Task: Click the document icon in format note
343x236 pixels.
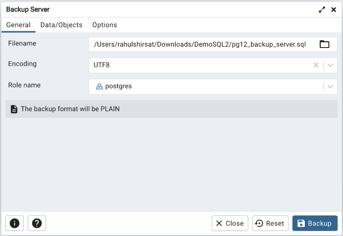Action: pos(14,109)
